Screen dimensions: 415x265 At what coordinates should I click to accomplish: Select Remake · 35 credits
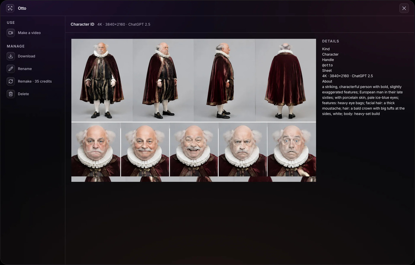[35, 81]
